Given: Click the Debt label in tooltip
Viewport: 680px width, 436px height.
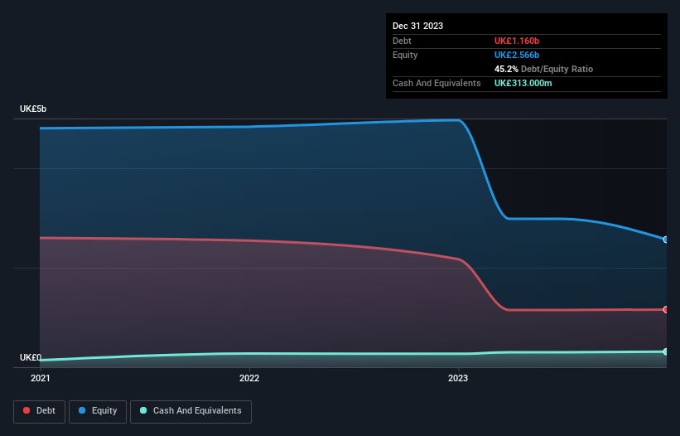Looking at the screenshot, I should click(402, 41).
